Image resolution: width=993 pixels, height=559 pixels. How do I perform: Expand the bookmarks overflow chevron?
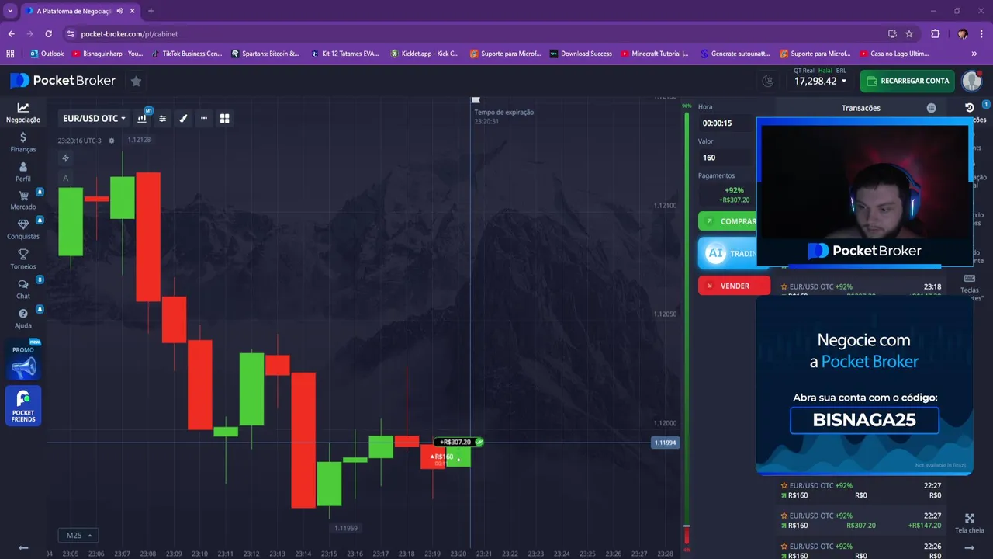(974, 54)
